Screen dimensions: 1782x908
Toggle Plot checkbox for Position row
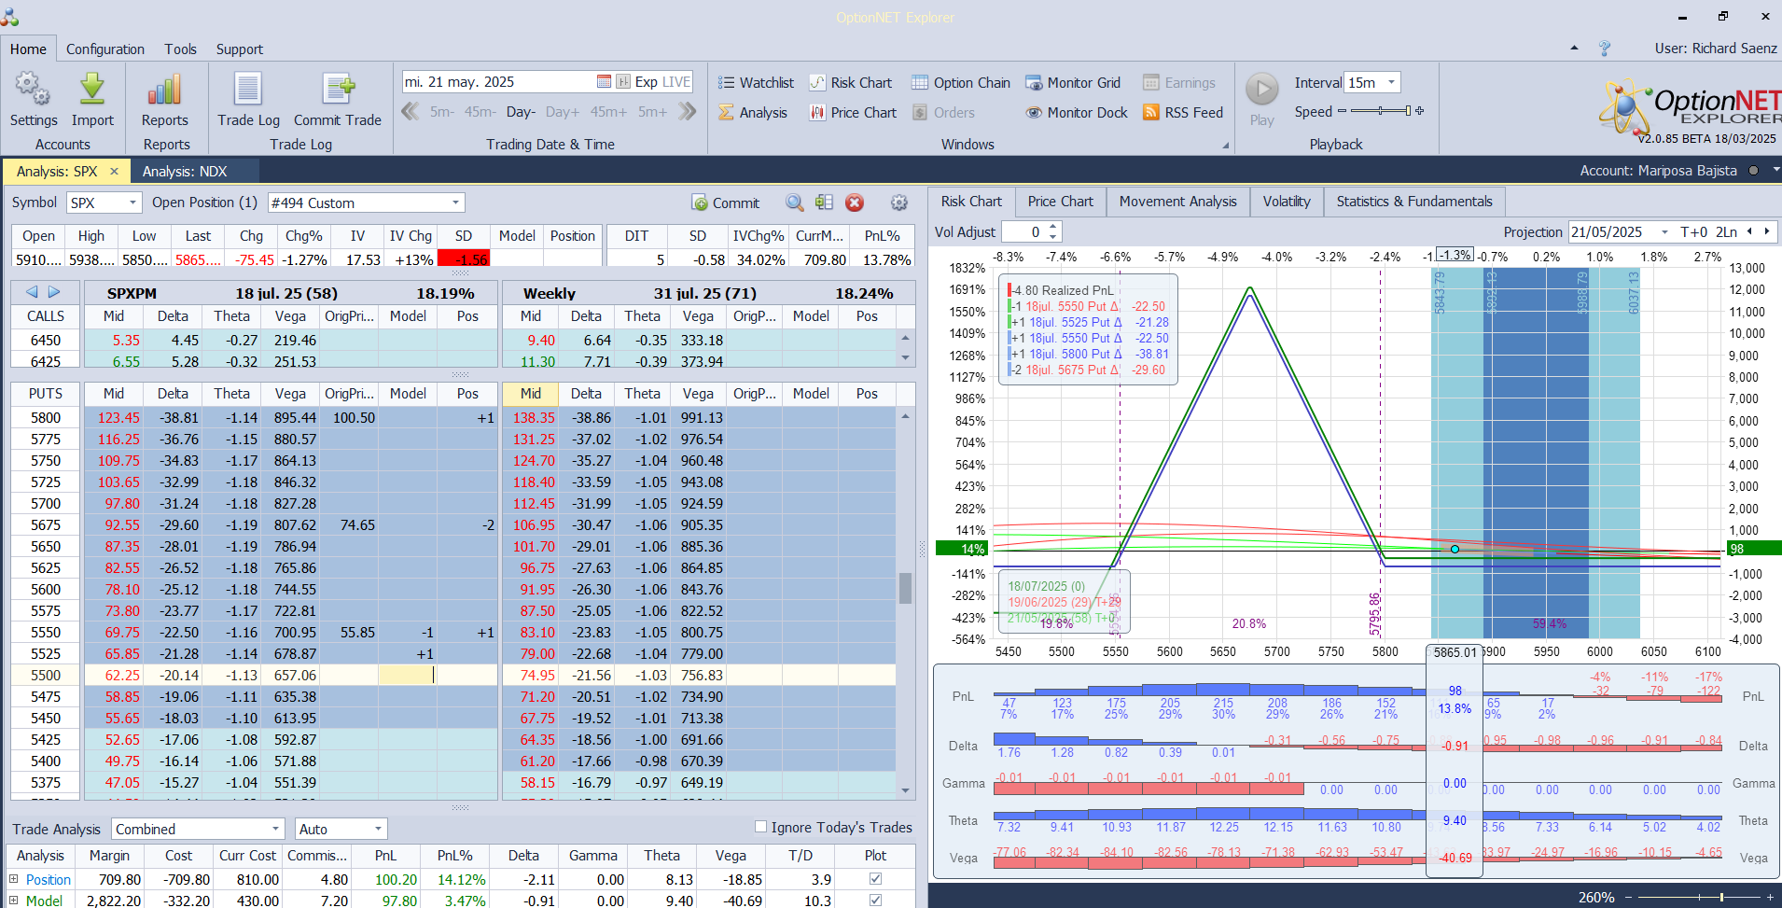tap(875, 879)
